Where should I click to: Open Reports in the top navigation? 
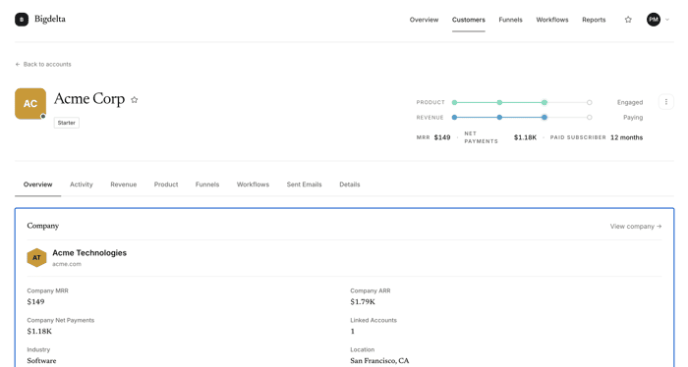click(594, 20)
